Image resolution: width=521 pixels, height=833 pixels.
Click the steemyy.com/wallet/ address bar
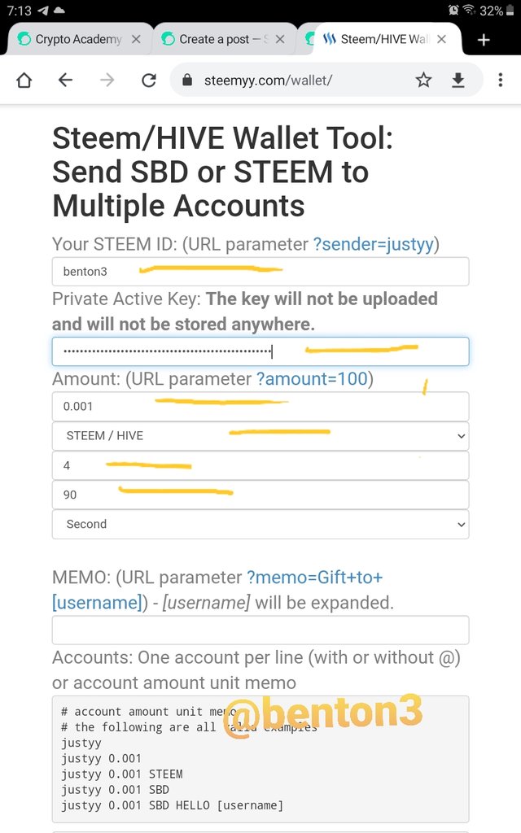coord(268,81)
